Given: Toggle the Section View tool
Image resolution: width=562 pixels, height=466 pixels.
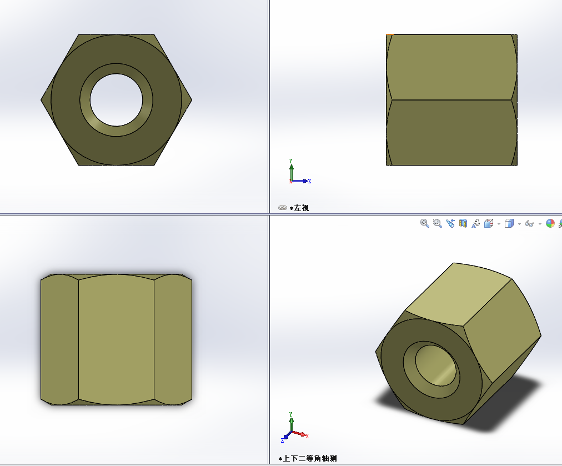Looking at the screenshot, I should tap(463, 224).
